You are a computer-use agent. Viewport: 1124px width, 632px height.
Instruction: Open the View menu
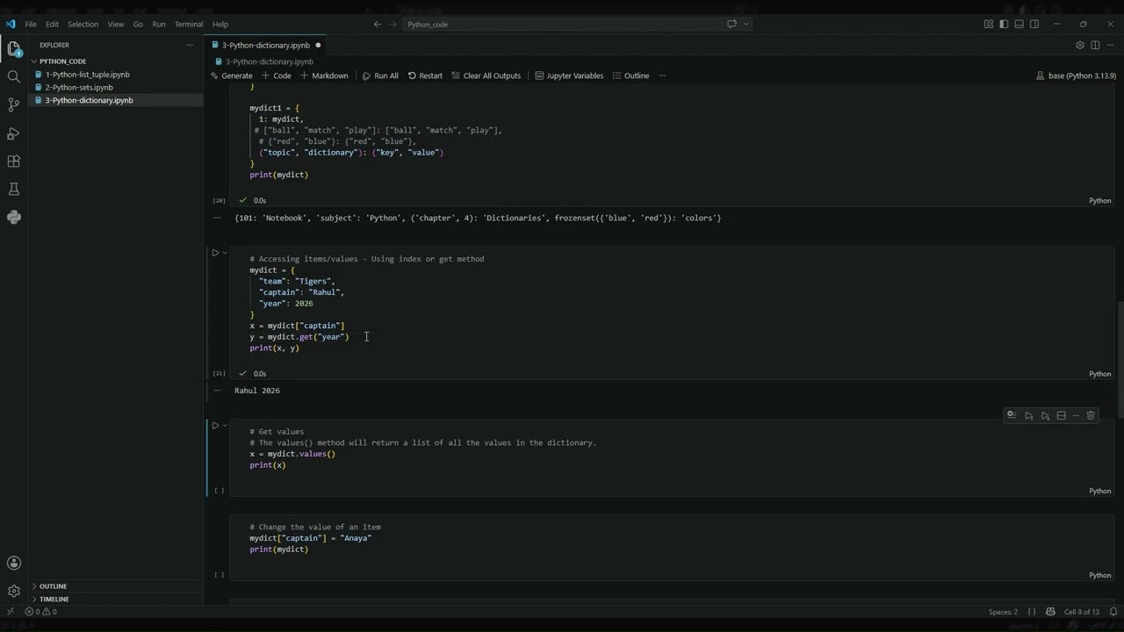(x=115, y=25)
